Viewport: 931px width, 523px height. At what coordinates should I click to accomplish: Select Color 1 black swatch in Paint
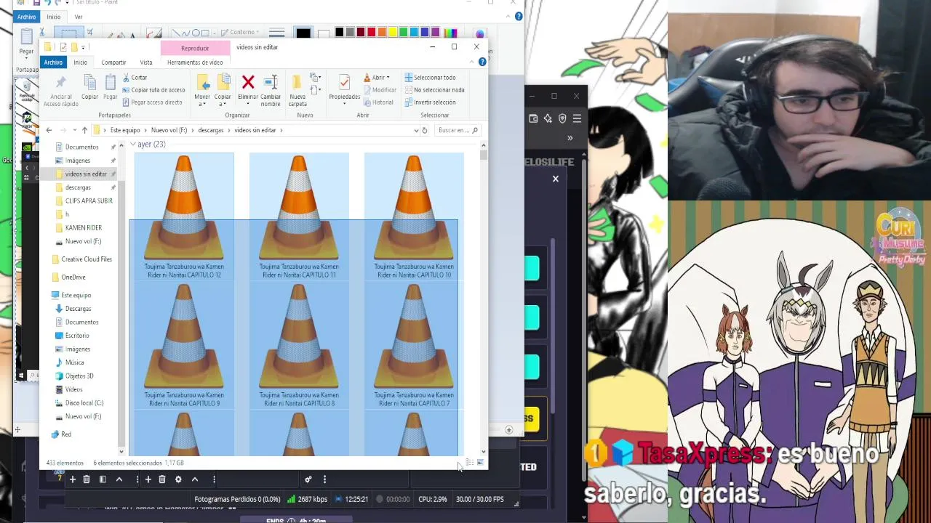click(303, 33)
